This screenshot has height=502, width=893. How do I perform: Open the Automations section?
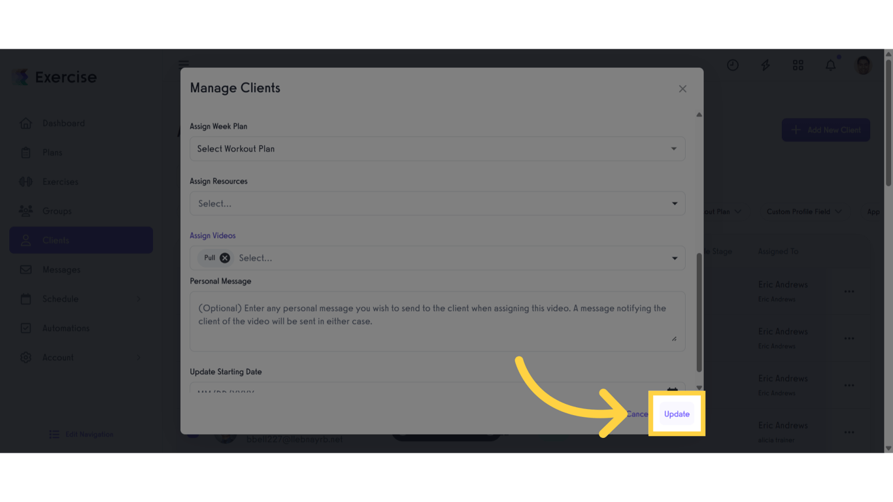(66, 328)
